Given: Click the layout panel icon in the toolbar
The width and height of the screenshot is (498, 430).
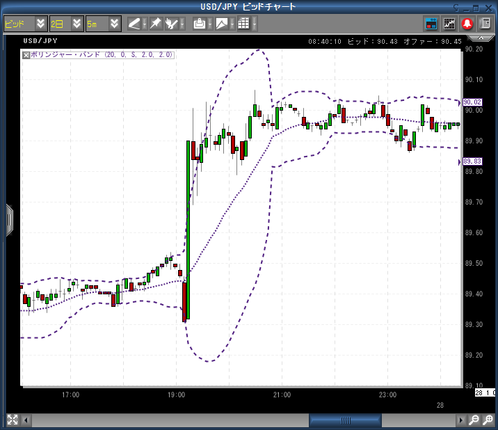Looking at the screenshot, I should coord(431,23).
